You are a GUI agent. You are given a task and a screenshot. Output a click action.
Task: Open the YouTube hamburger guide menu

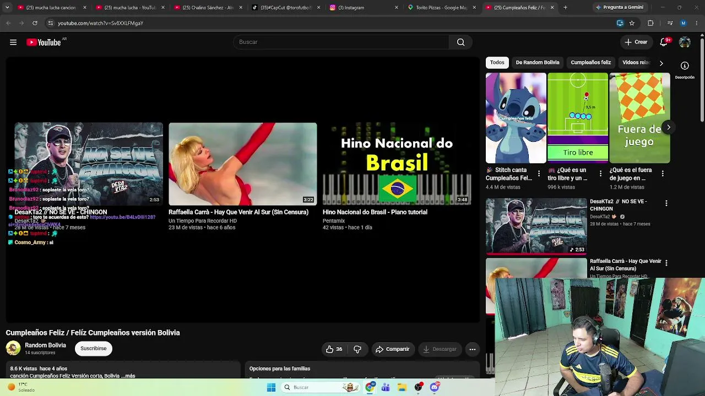point(13,42)
